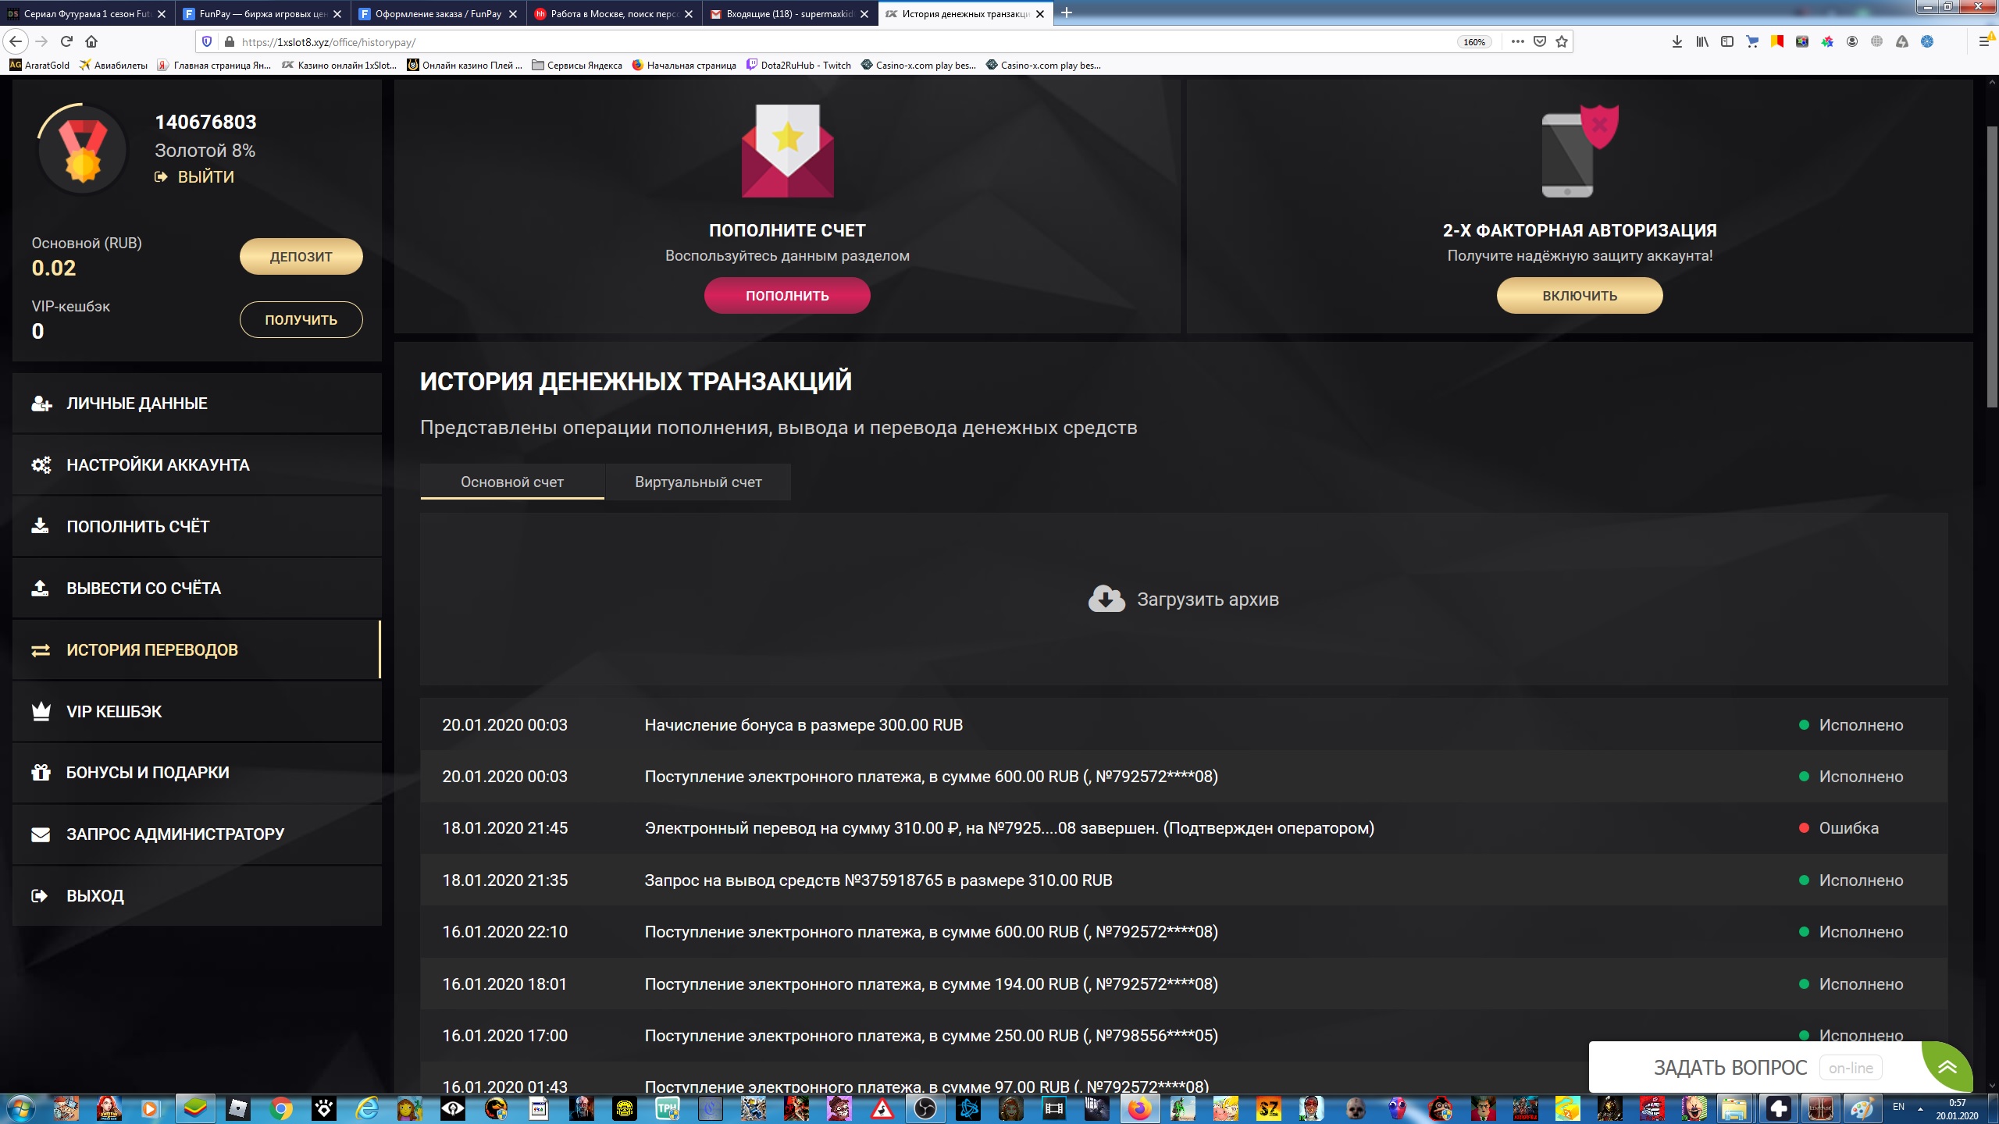The height and width of the screenshot is (1124, 1999).
Task: Click the ВЫЙТИ logout link
Action: click(205, 177)
